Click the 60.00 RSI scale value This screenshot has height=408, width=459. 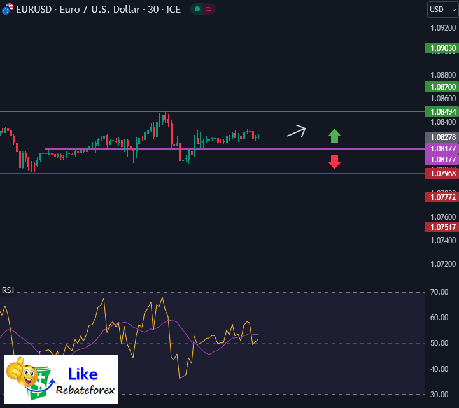click(x=439, y=318)
